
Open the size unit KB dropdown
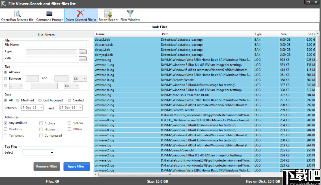point(80,79)
